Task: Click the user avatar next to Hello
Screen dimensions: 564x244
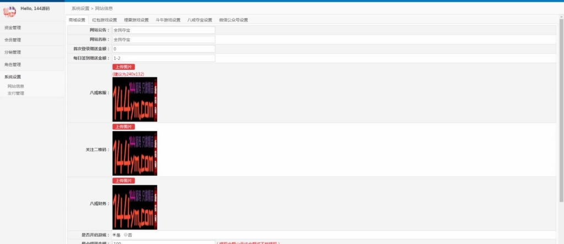Action: [x=10, y=11]
